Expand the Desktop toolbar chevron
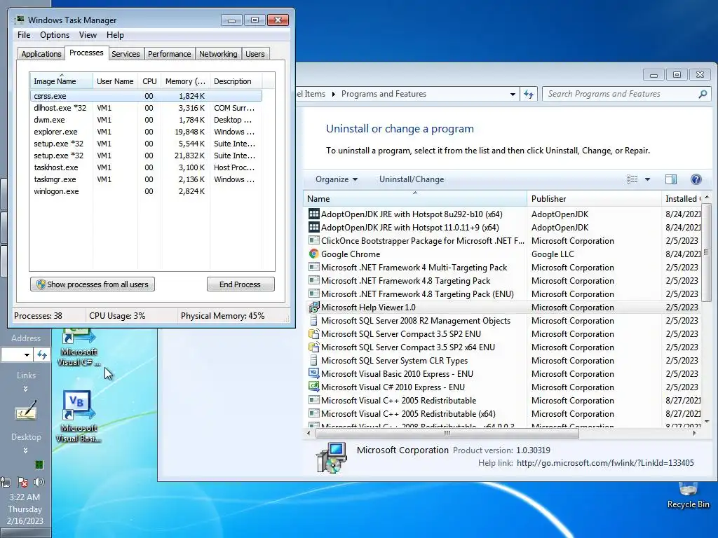This screenshot has height=538, width=718. point(26,450)
